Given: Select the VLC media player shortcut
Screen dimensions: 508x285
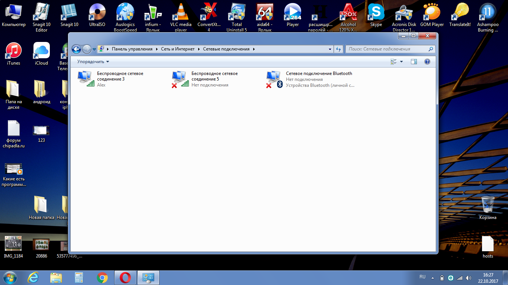Looking at the screenshot, I should [x=181, y=17].
